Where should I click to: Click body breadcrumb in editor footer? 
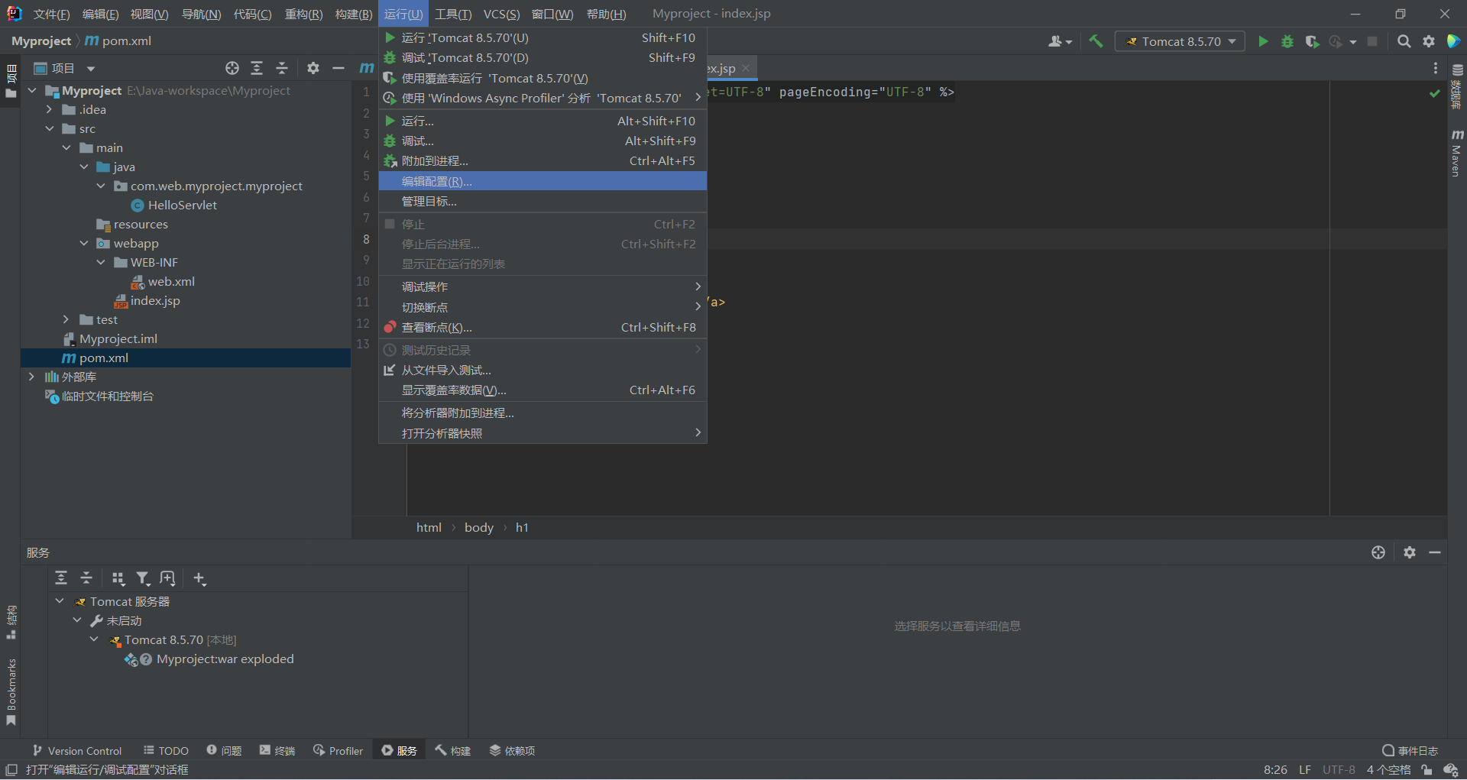479,527
